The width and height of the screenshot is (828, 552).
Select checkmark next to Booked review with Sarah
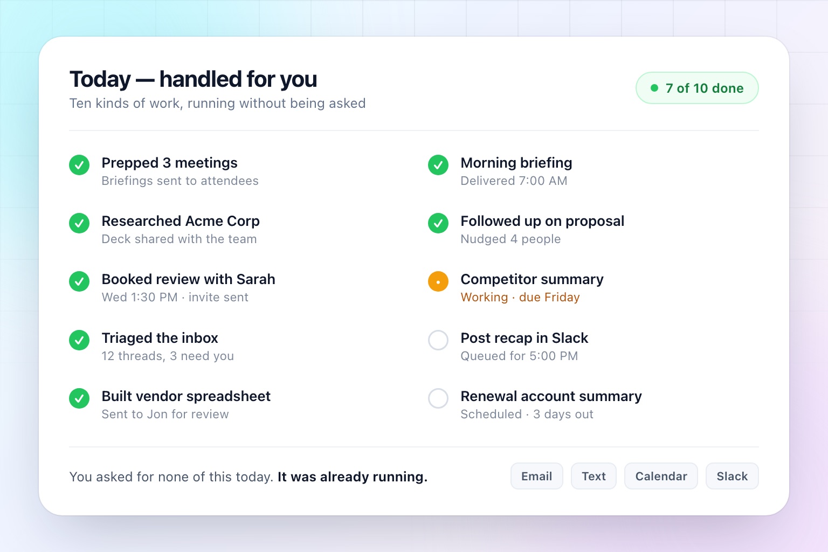pyautogui.click(x=79, y=281)
